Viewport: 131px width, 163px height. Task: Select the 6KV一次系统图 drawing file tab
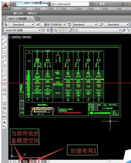(18, 19)
